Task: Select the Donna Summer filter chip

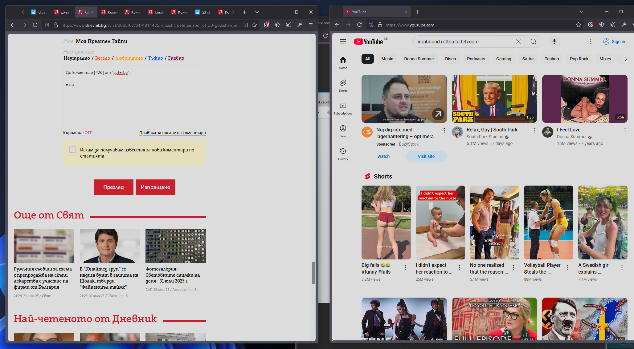Action: (x=419, y=59)
